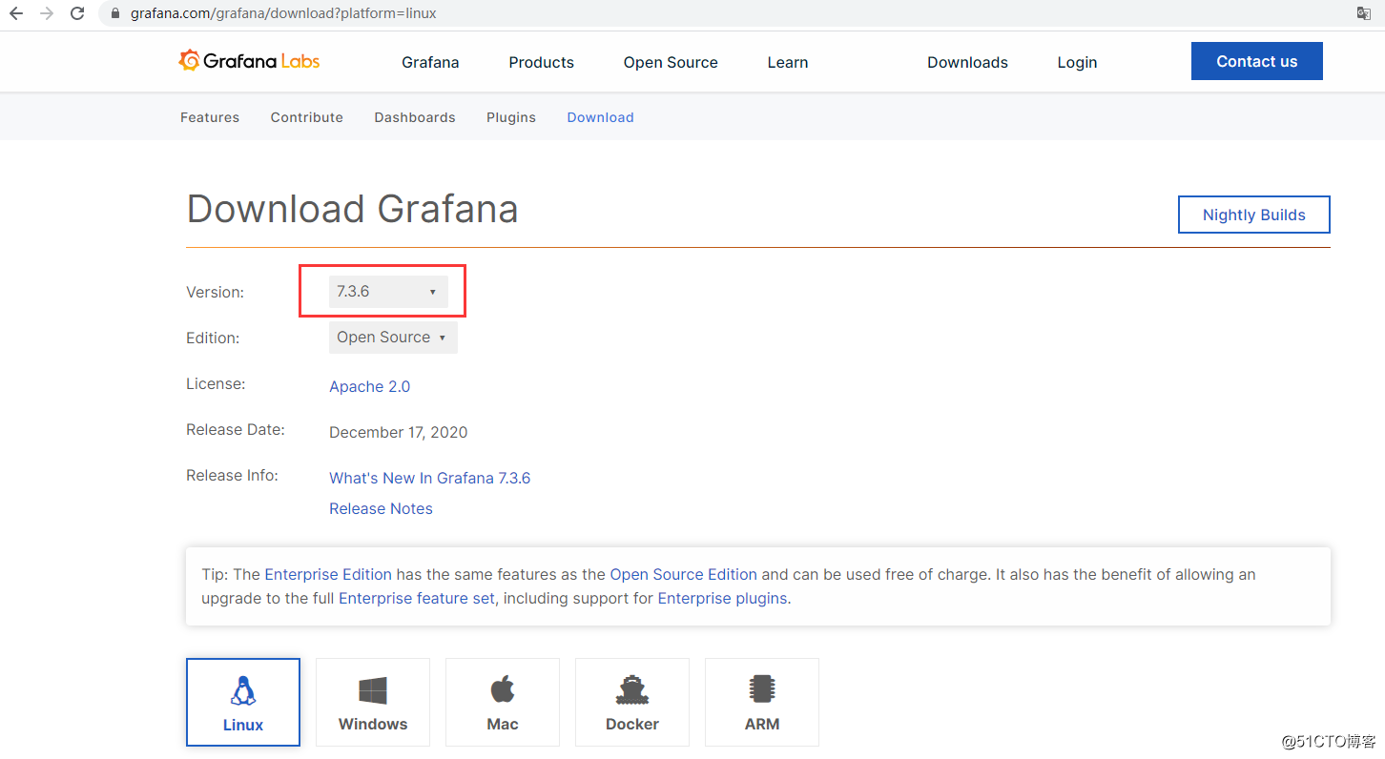Click the Grafana Labs logo

pos(249,61)
